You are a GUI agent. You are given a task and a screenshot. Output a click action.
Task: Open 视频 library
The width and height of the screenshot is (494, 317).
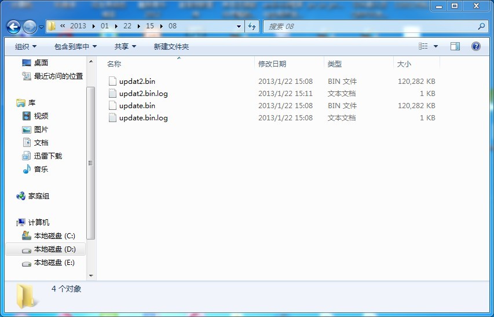click(x=41, y=116)
